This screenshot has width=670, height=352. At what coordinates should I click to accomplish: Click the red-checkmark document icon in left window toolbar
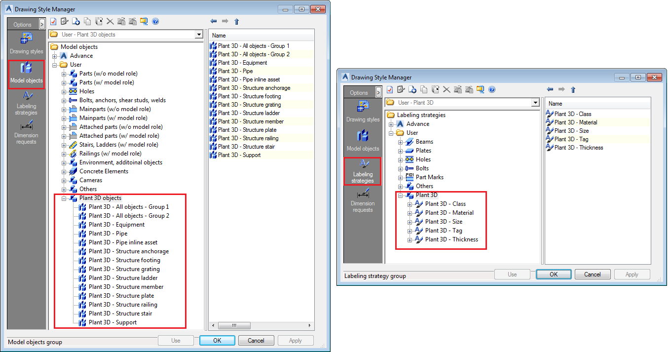tap(53, 21)
